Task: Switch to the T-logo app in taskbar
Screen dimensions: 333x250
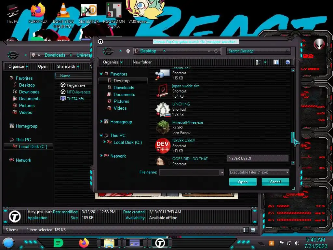Action: 160,243
